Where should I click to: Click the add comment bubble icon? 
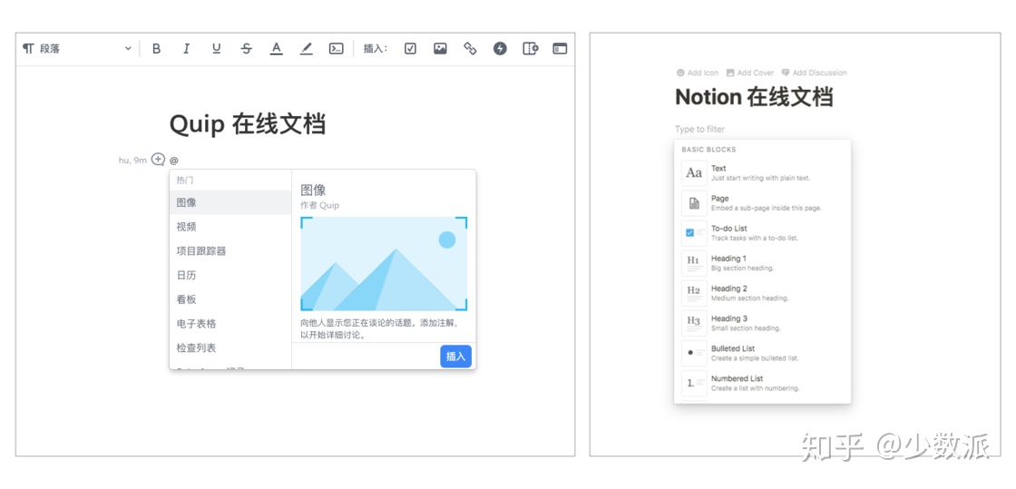point(158,160)
